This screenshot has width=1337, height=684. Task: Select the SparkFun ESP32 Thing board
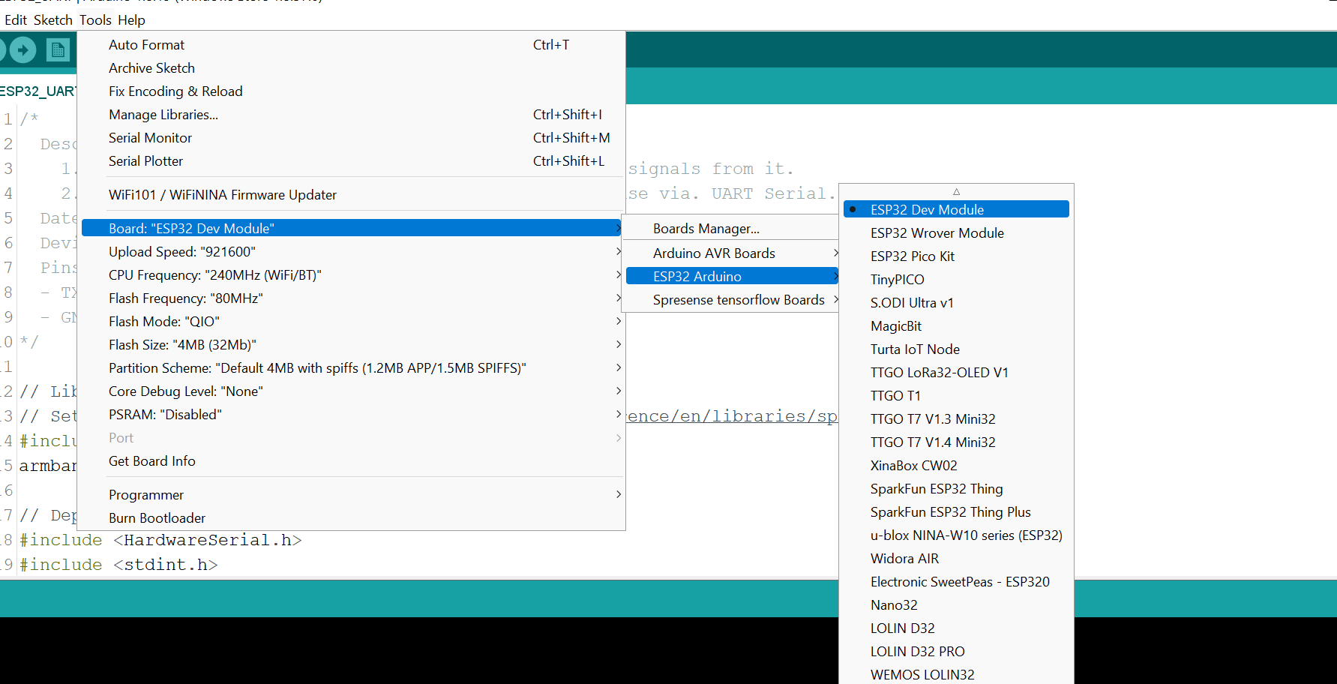click(936, 488)
